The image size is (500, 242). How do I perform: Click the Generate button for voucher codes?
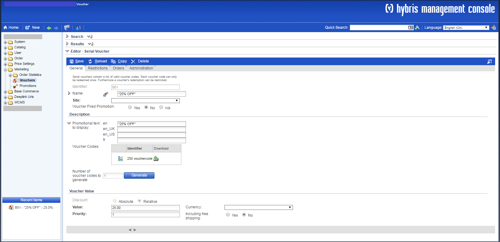point(139,175)
